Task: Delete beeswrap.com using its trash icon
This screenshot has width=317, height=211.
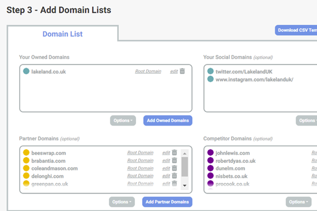Action: pos(174,152)
